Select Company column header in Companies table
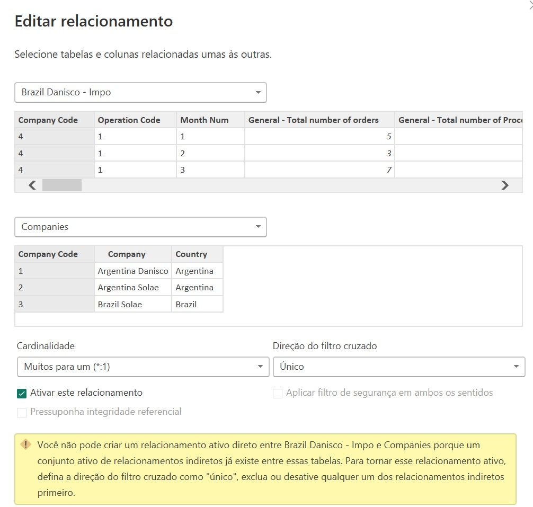 click(x=133, y=254)
